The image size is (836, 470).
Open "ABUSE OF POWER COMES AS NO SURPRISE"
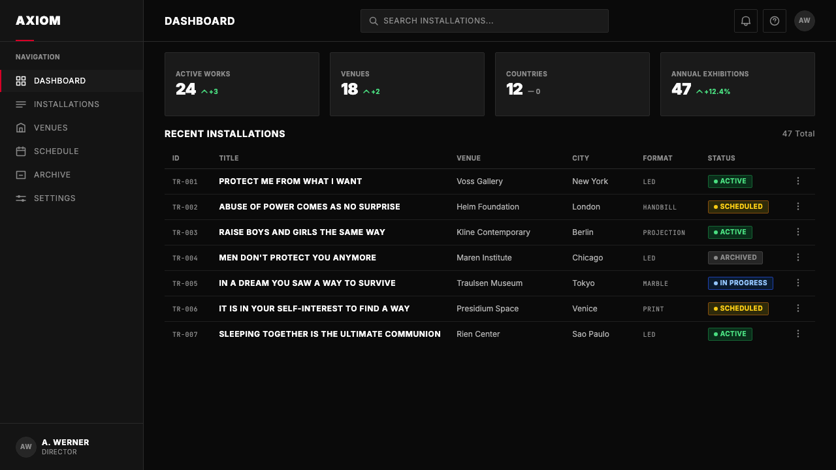coord(310,207)
